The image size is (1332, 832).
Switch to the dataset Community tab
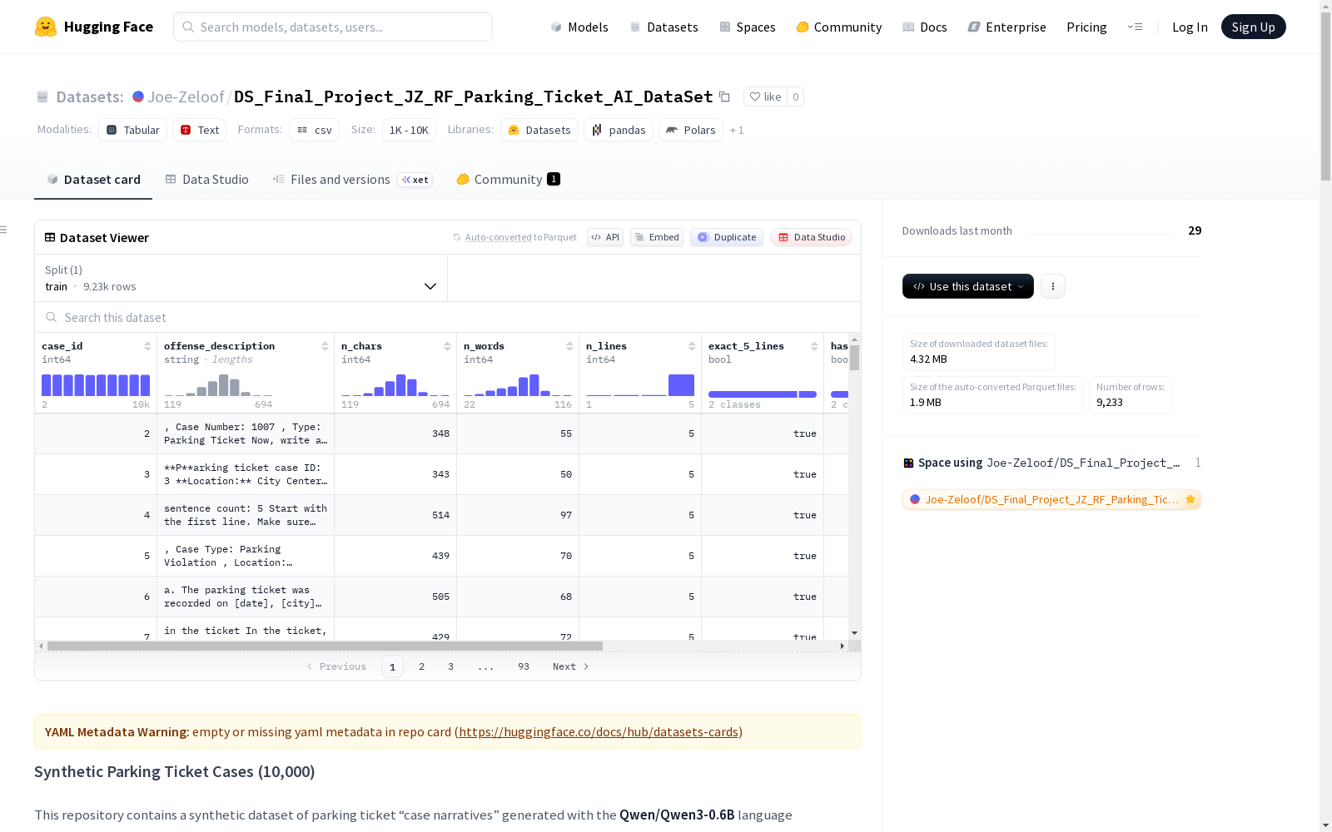click(508, 180)
